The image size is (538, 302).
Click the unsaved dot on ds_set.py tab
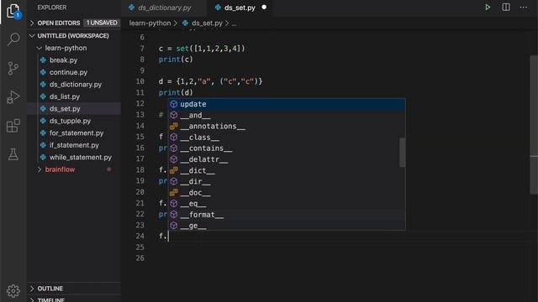tap(264, 7)
